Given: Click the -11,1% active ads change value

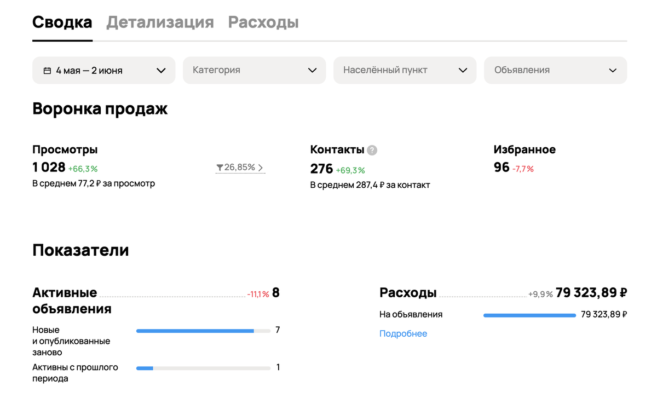Looking at the screenshot, I should tap(258, 294).
